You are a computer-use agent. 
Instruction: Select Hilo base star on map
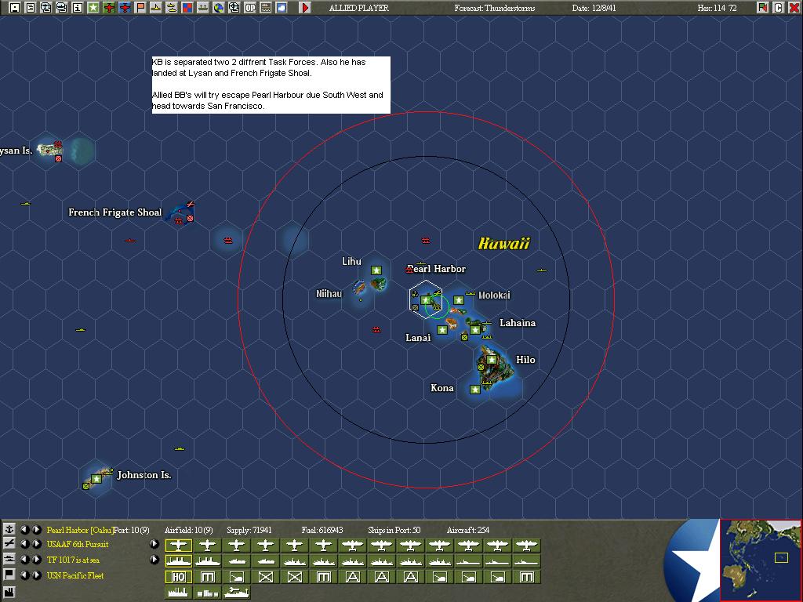pyautogui.click(x=492, y=360)
